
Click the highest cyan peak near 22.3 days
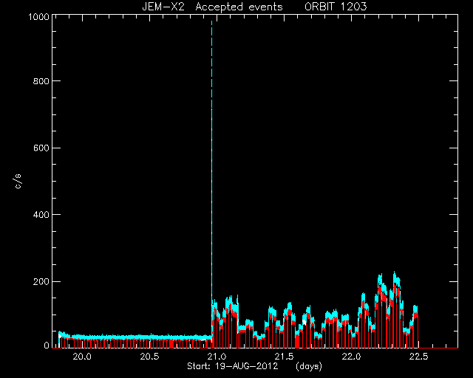pyautogui.click(x=394, y=273)
